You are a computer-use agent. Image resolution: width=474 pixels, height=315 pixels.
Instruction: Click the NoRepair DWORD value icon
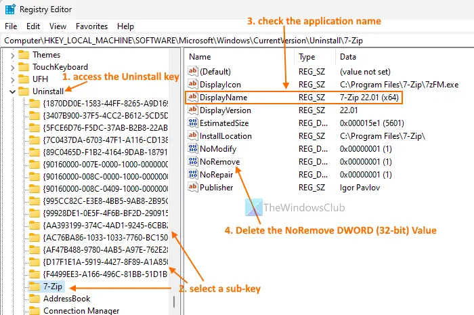coord(193,174)
